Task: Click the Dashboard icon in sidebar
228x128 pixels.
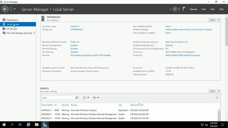Action: [x=4, y=20]
